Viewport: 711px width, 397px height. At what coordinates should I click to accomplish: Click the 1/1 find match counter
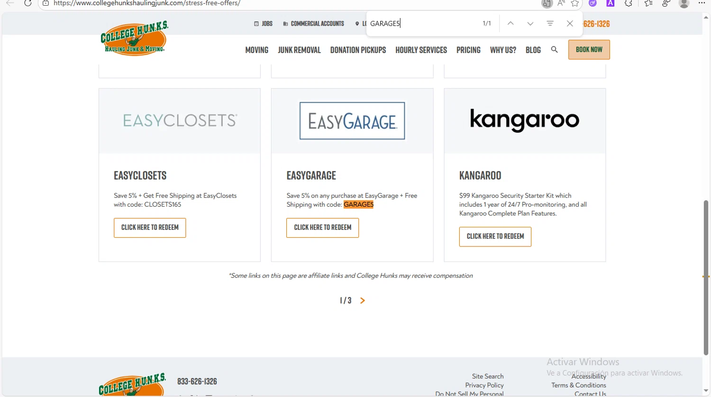tap(487, 23)
